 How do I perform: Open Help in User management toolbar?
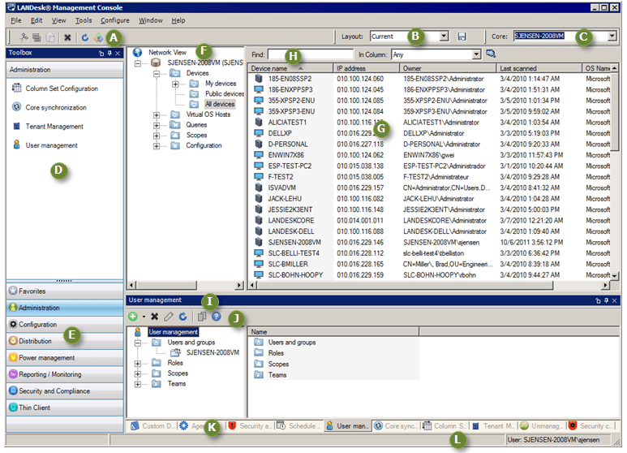[217, 317]
